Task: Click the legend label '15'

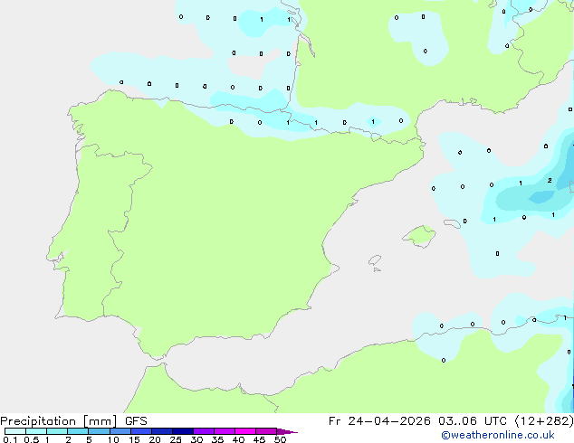Action: click(x=134, y=439)
